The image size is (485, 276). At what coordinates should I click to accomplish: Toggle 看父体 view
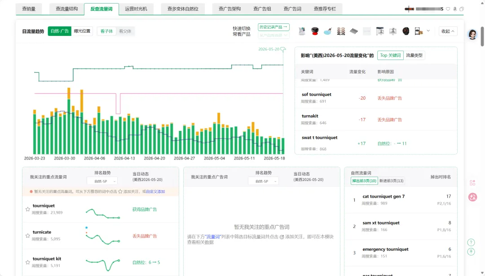click(x=125, y=31)
